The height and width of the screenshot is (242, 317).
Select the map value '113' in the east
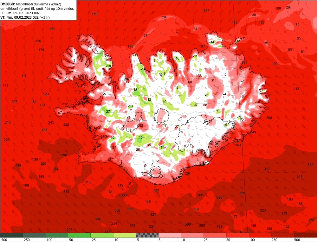pos(296,89)
